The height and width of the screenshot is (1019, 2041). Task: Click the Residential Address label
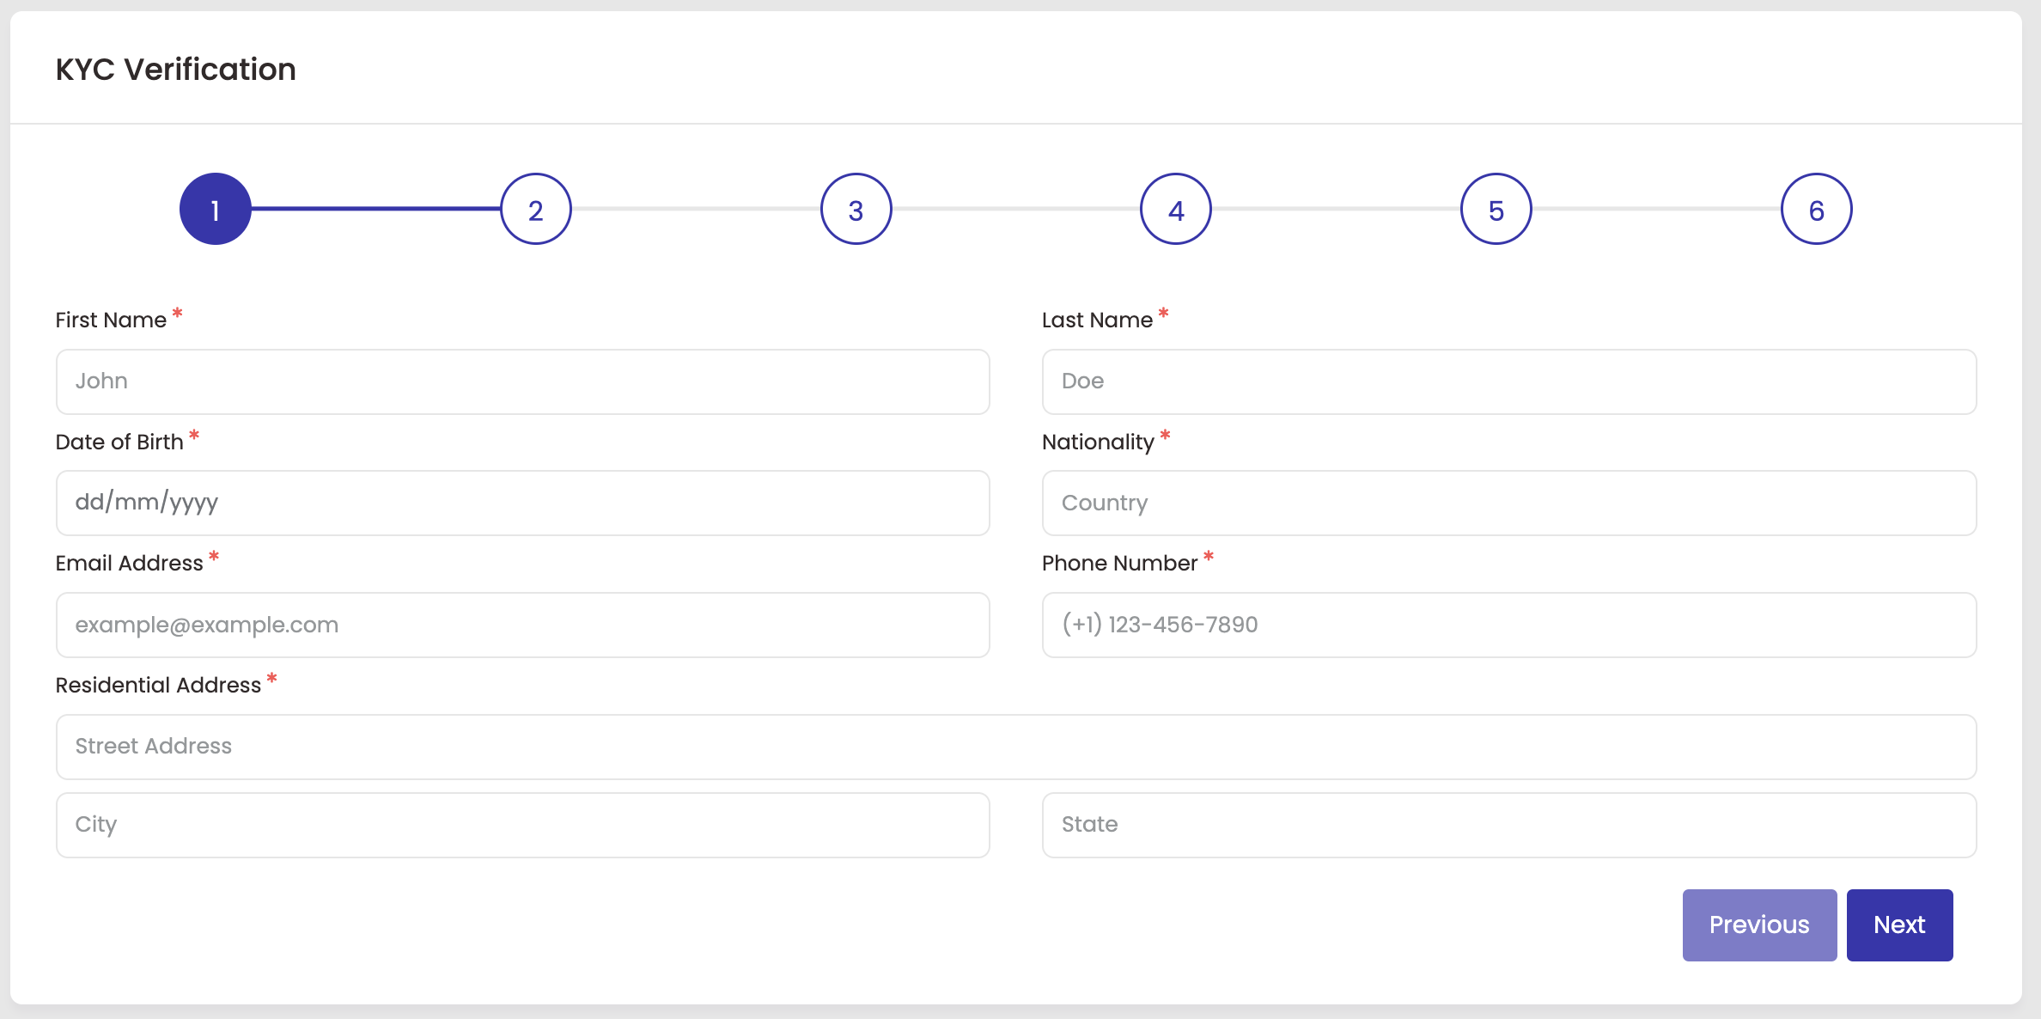pos(158,686)
